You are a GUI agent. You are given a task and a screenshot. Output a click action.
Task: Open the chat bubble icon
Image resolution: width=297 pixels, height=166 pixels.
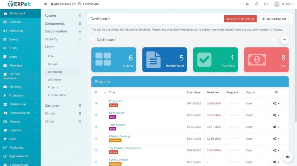(287, 157)
